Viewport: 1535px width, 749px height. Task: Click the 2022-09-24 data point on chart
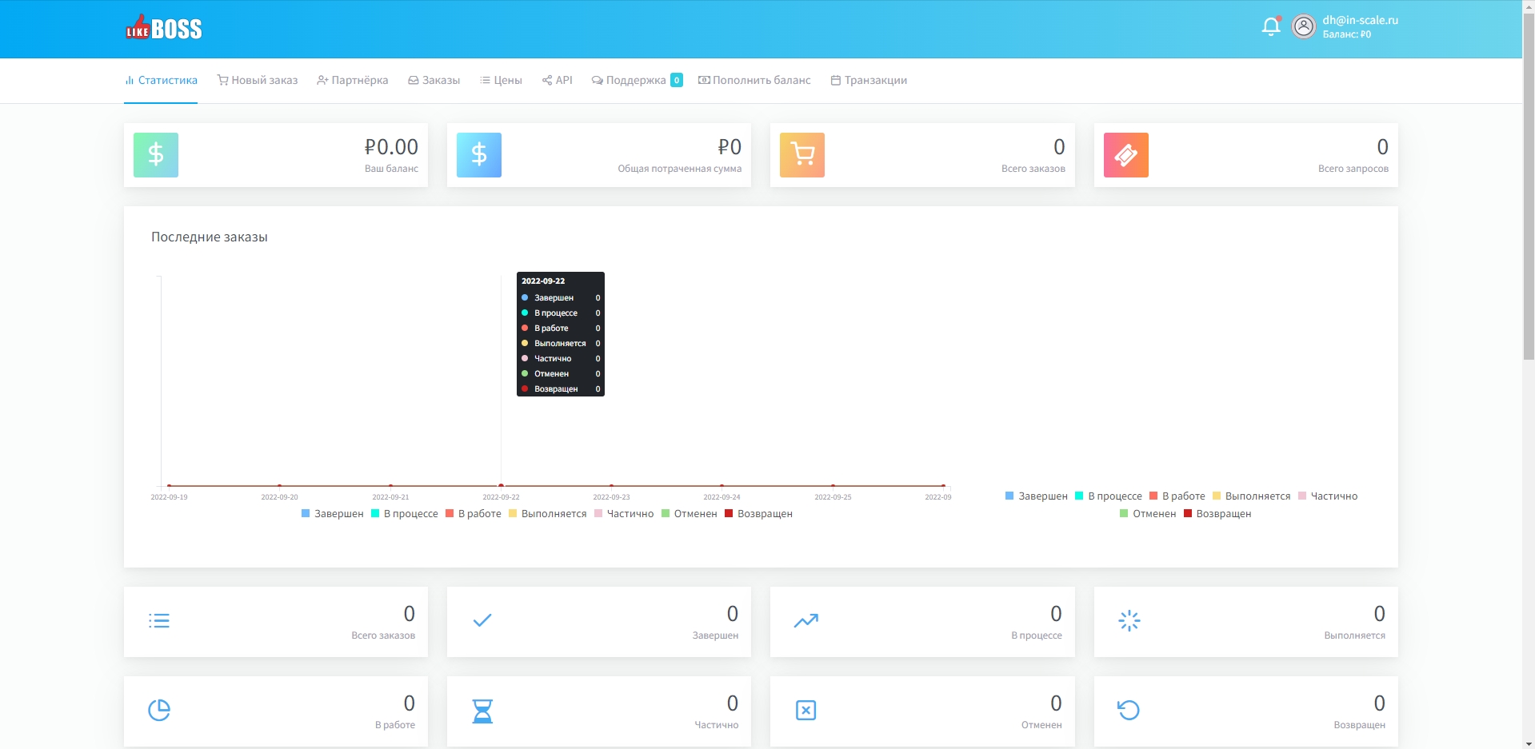coord(722,485)
